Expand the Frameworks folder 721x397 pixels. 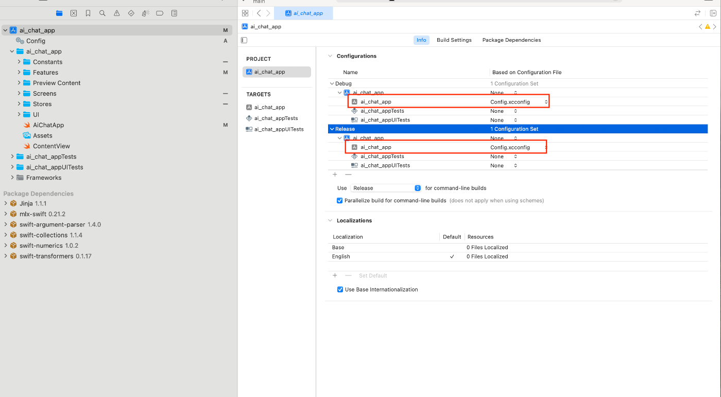[x=12, y=178]
